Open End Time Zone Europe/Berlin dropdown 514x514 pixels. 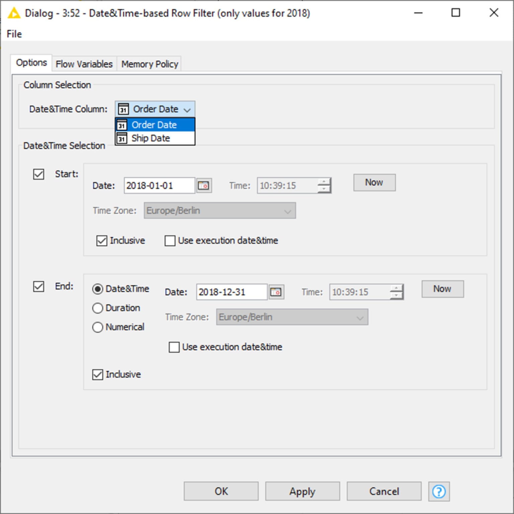pyautogui.click(x=292, y=317)
